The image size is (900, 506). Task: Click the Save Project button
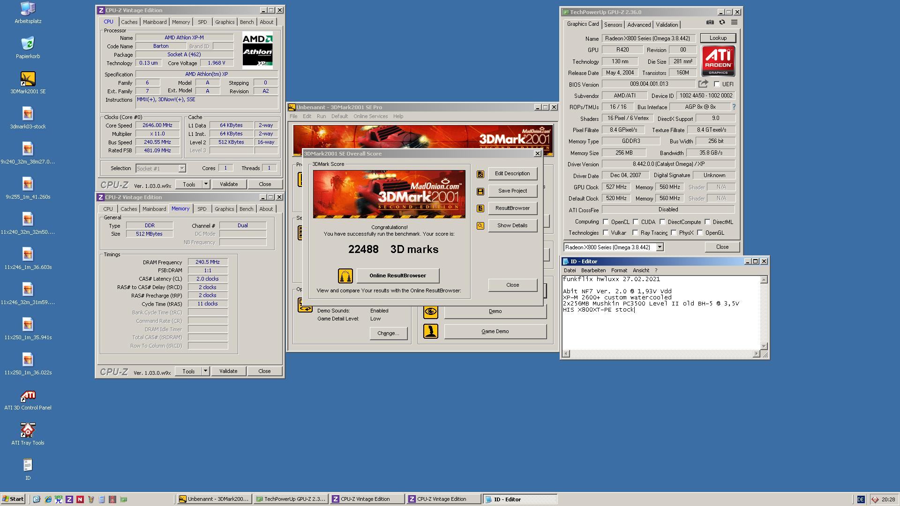coord(512,191)
